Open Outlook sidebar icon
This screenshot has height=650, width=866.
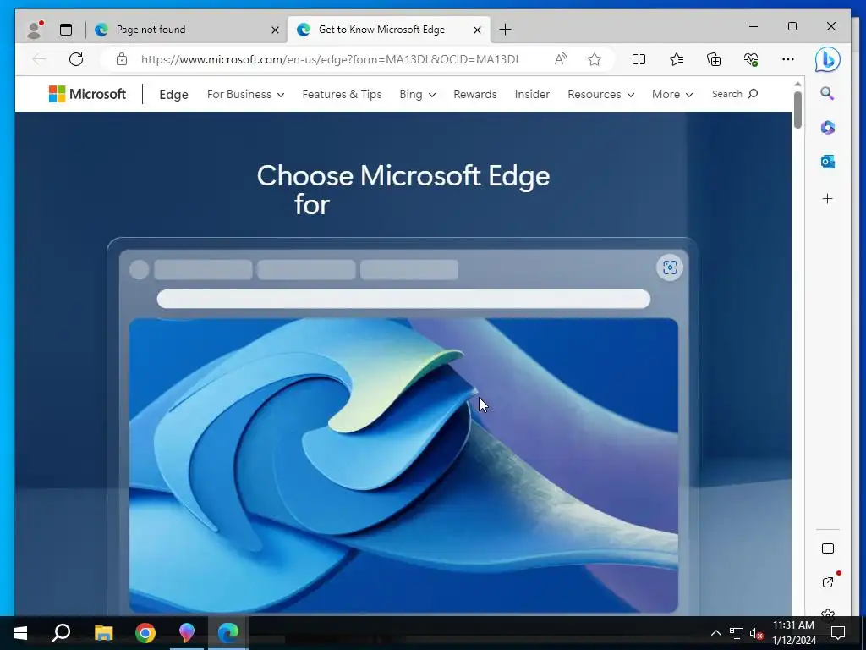point(827,162)
